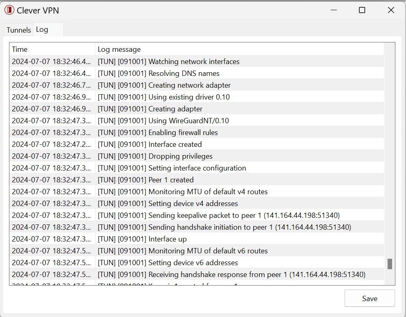Image resolution: width=406 pixels, height=317 pixels.
Task: Click the Time column header
Action: tap(52, 49)
